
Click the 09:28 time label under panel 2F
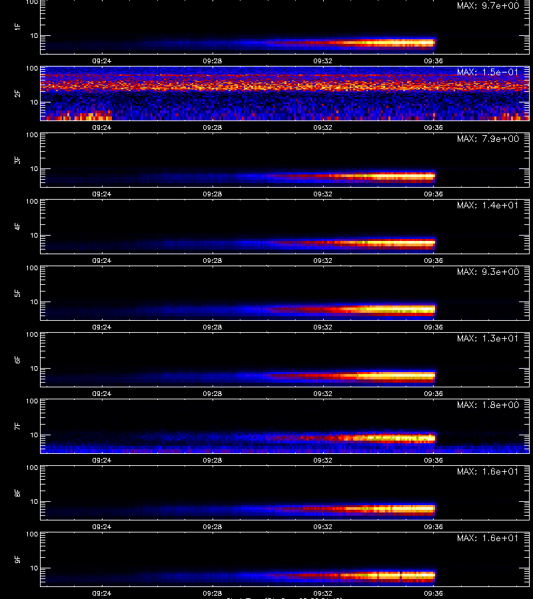pyautogui.click(x=213, y=127)
